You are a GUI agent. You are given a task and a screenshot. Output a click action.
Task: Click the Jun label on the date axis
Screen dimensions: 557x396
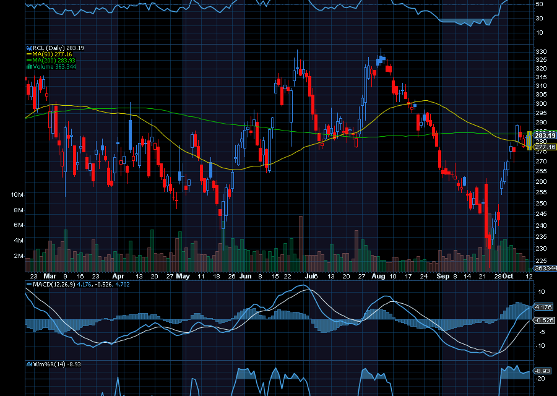point(246,277)
